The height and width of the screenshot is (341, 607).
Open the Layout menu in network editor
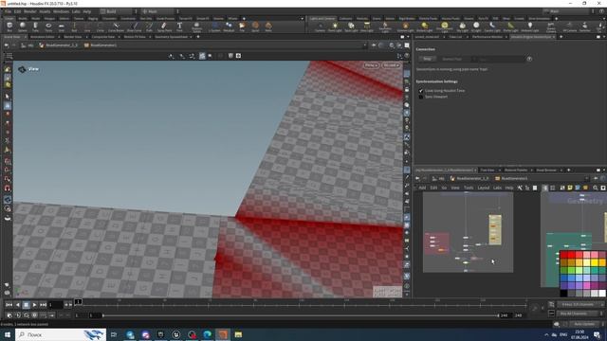coord(483,188)
